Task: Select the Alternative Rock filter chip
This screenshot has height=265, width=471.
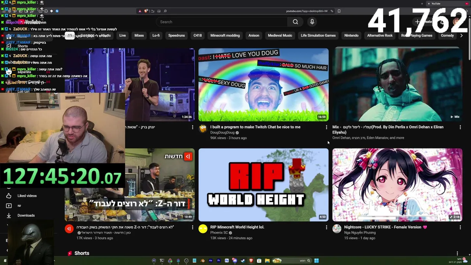Action: (380, 35)
